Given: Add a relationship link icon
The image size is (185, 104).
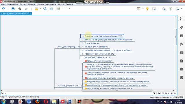Looking at the screenshot, I should click(45, 9).
